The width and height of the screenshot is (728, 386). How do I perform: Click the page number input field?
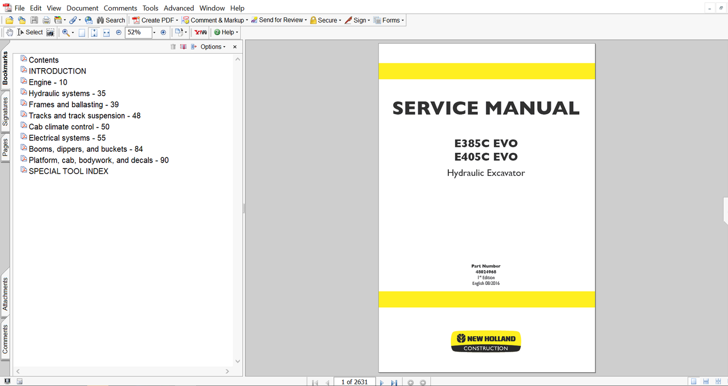[x=354, y=382]
